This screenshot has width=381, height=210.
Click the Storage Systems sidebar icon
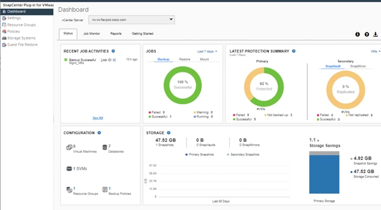(4, 38)
